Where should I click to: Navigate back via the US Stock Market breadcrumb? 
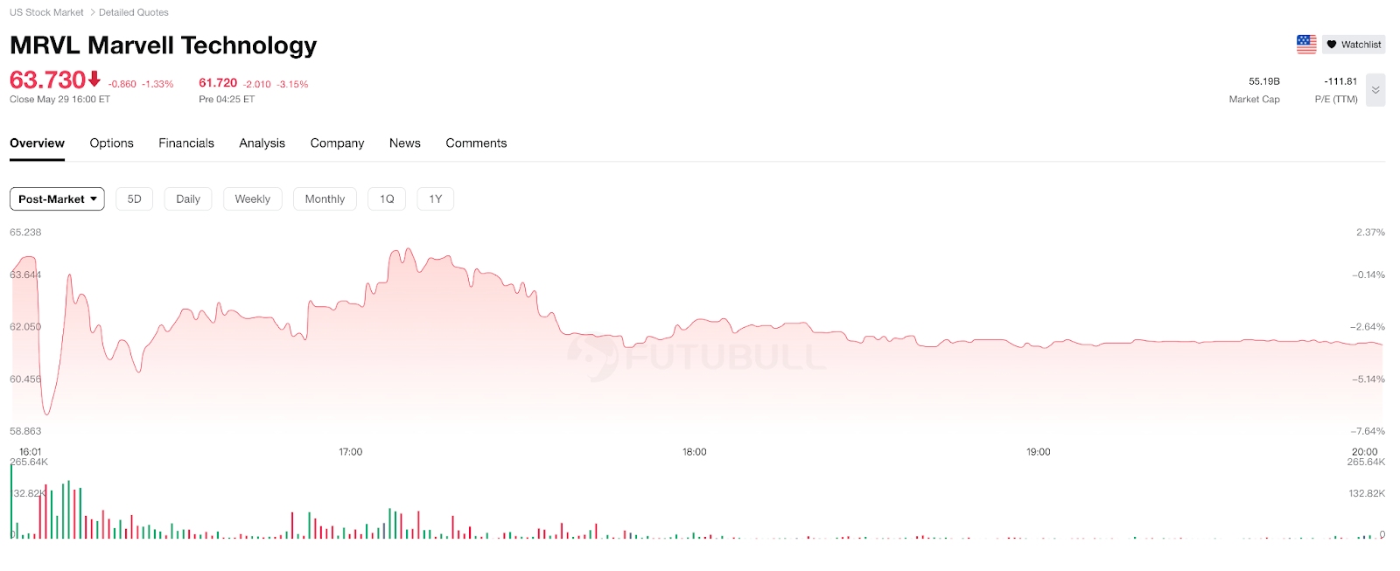[46, 11]
